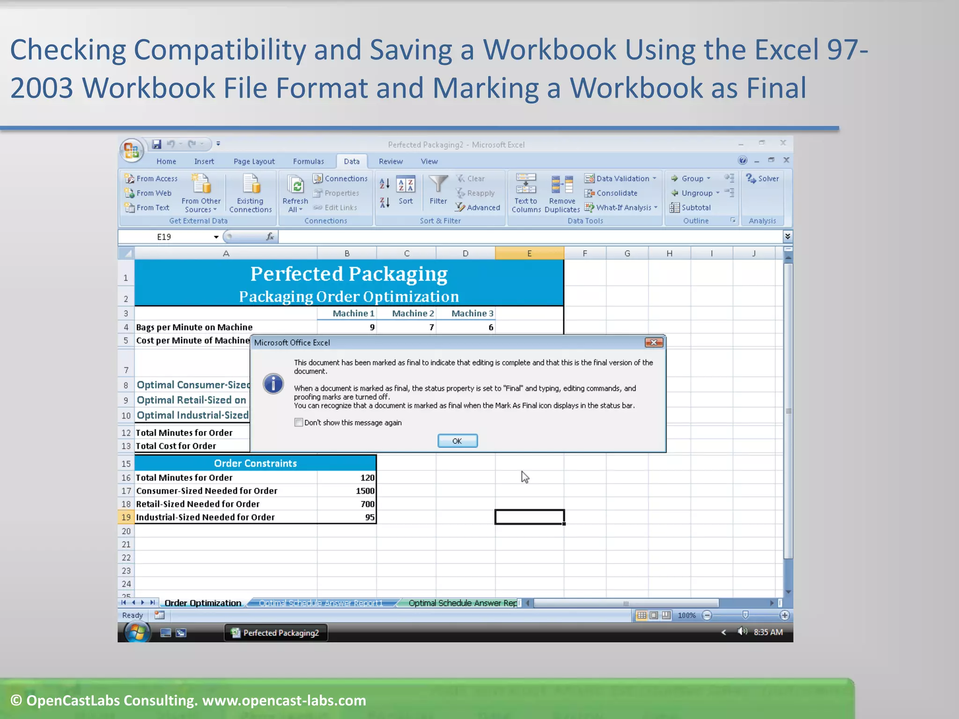Click the From Text icon
Screen dimensions: 959x719
129,207
